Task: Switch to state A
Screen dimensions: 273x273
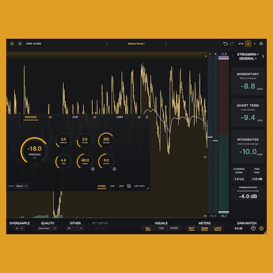Action: tap(248, 44)
